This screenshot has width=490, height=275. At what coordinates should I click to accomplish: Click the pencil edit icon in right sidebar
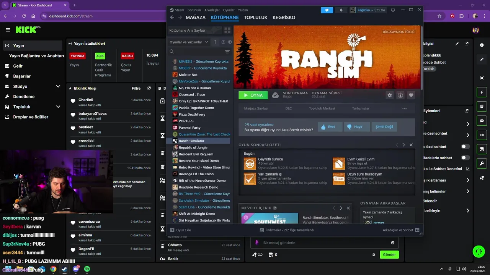[482, 60]
